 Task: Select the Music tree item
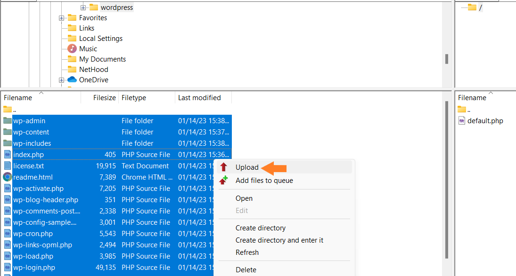tap(88, 49)
